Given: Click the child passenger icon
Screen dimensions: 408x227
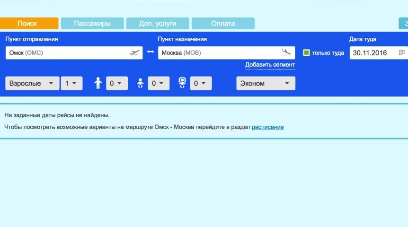Looking at the screenshot, I should tap(98, 83).
